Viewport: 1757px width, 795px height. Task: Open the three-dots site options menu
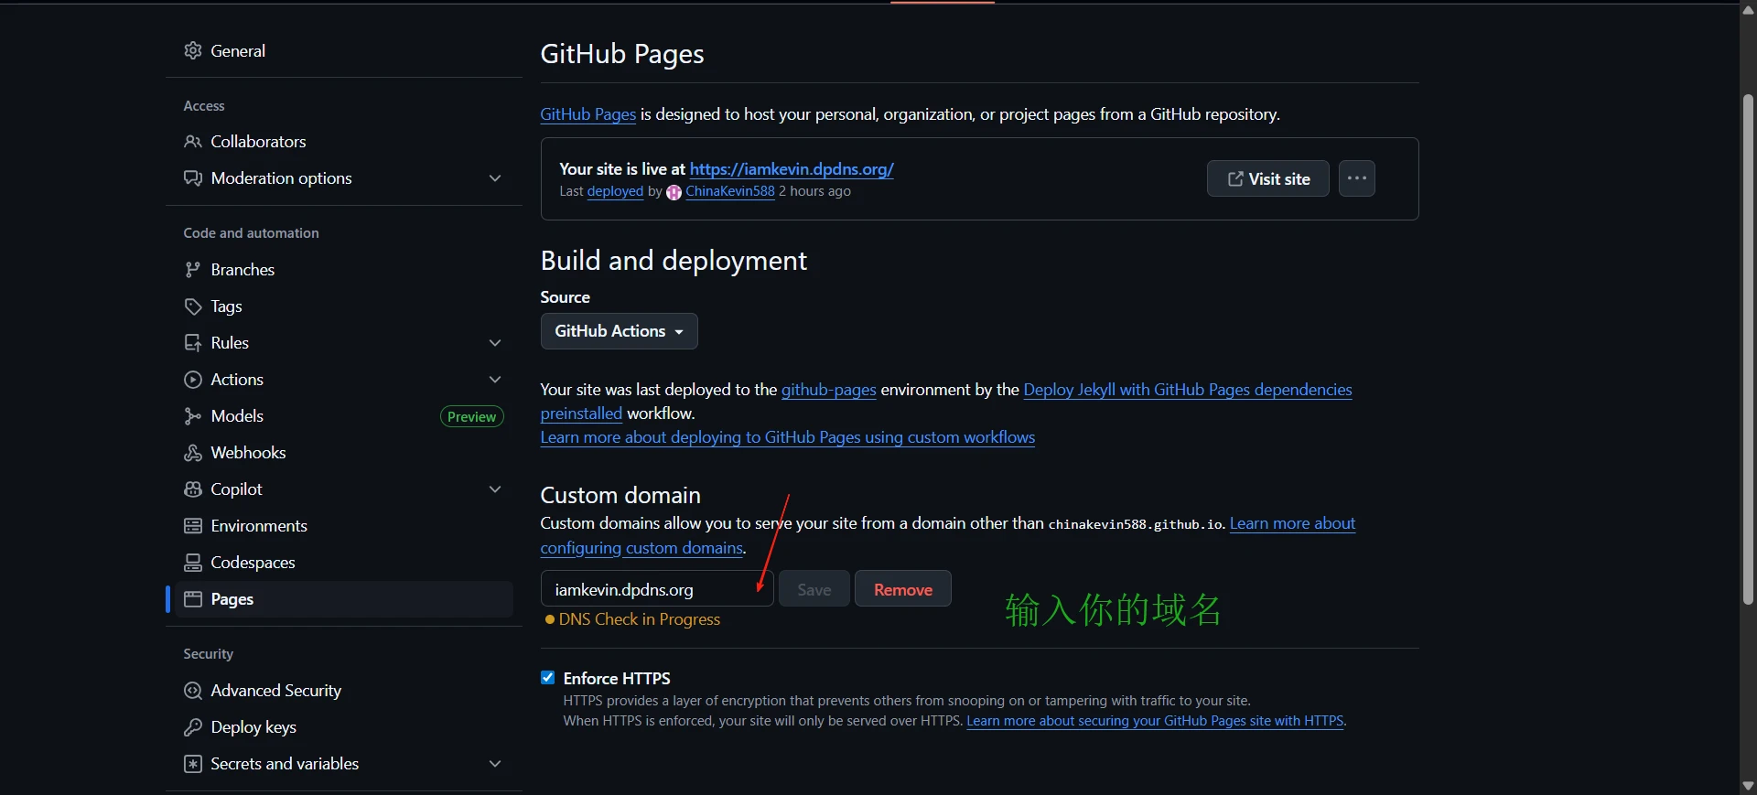pos(1356,178)
